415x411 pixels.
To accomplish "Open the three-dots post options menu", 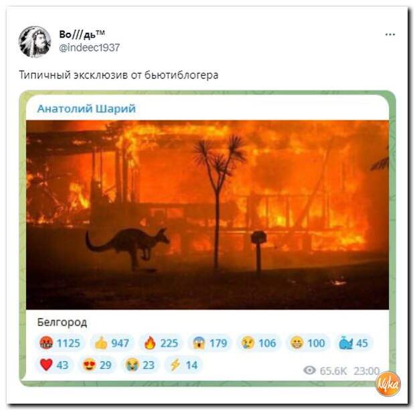I will 390,35.
